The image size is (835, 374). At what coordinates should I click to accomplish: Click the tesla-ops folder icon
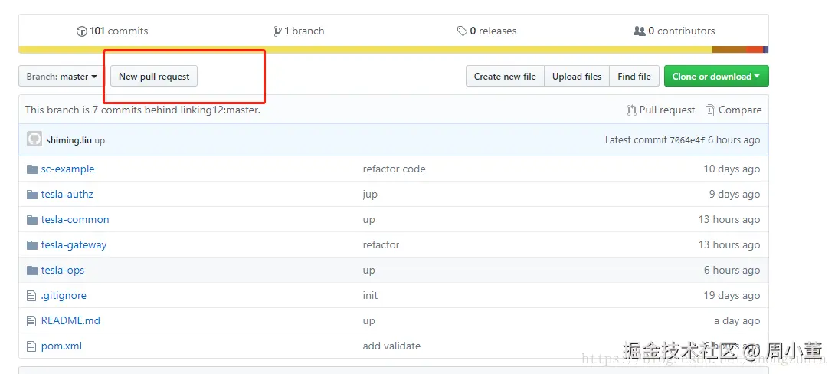pyautogui.click(x=32, y=271)
